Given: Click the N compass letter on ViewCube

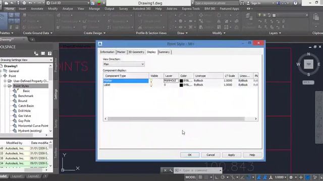Looking at the screenshot, I should click(308, 54).
